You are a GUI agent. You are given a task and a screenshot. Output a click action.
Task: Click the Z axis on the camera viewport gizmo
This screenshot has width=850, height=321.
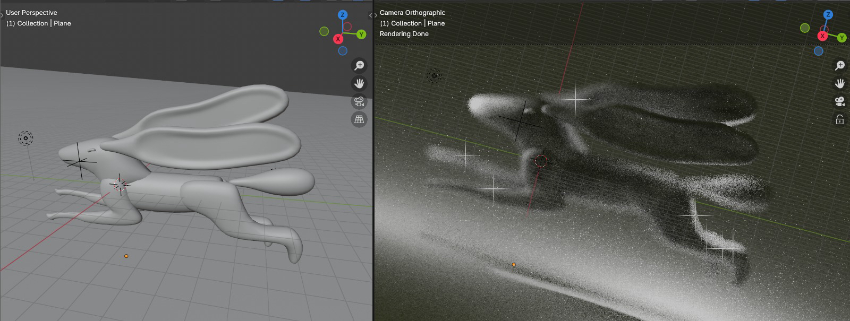(x=828, y=15)
